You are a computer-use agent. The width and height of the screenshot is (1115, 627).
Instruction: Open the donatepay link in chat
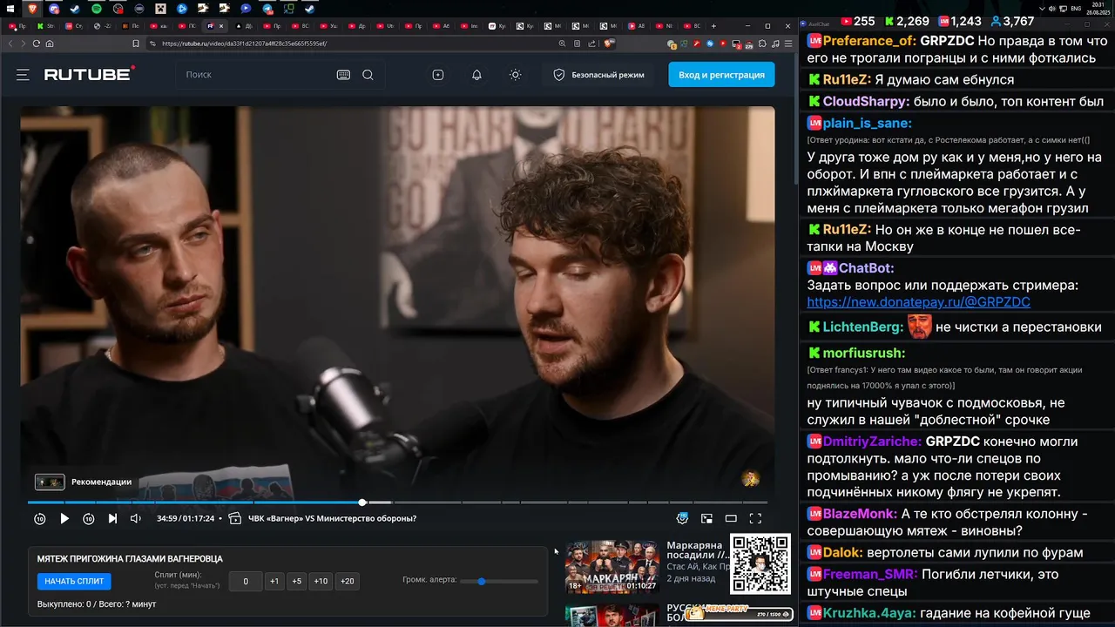coord(918,302)
